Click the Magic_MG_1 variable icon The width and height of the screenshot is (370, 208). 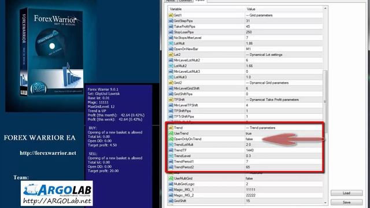(x=171, y=190)
